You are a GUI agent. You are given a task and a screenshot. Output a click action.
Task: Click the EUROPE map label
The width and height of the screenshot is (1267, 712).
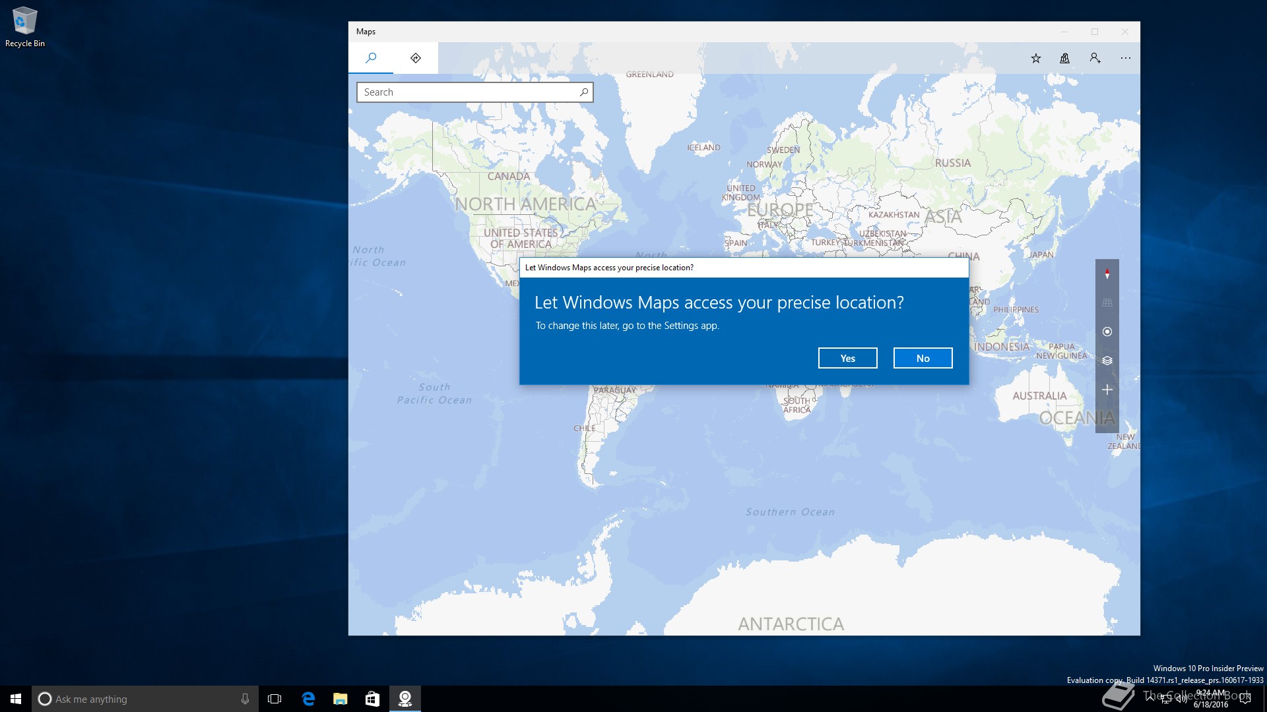pyautogui.click(x=780, y=210)
